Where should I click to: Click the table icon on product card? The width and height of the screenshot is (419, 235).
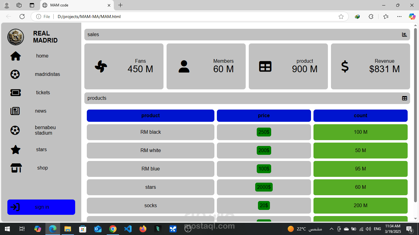(x=265, y=66)
